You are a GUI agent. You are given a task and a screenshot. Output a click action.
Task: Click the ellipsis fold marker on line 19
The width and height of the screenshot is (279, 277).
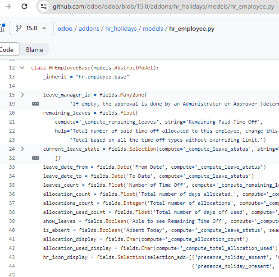click(36, 104)
